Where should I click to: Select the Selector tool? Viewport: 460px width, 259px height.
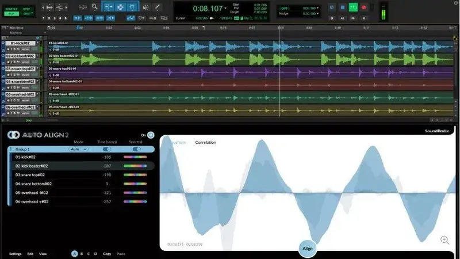(x=120, y=7)
